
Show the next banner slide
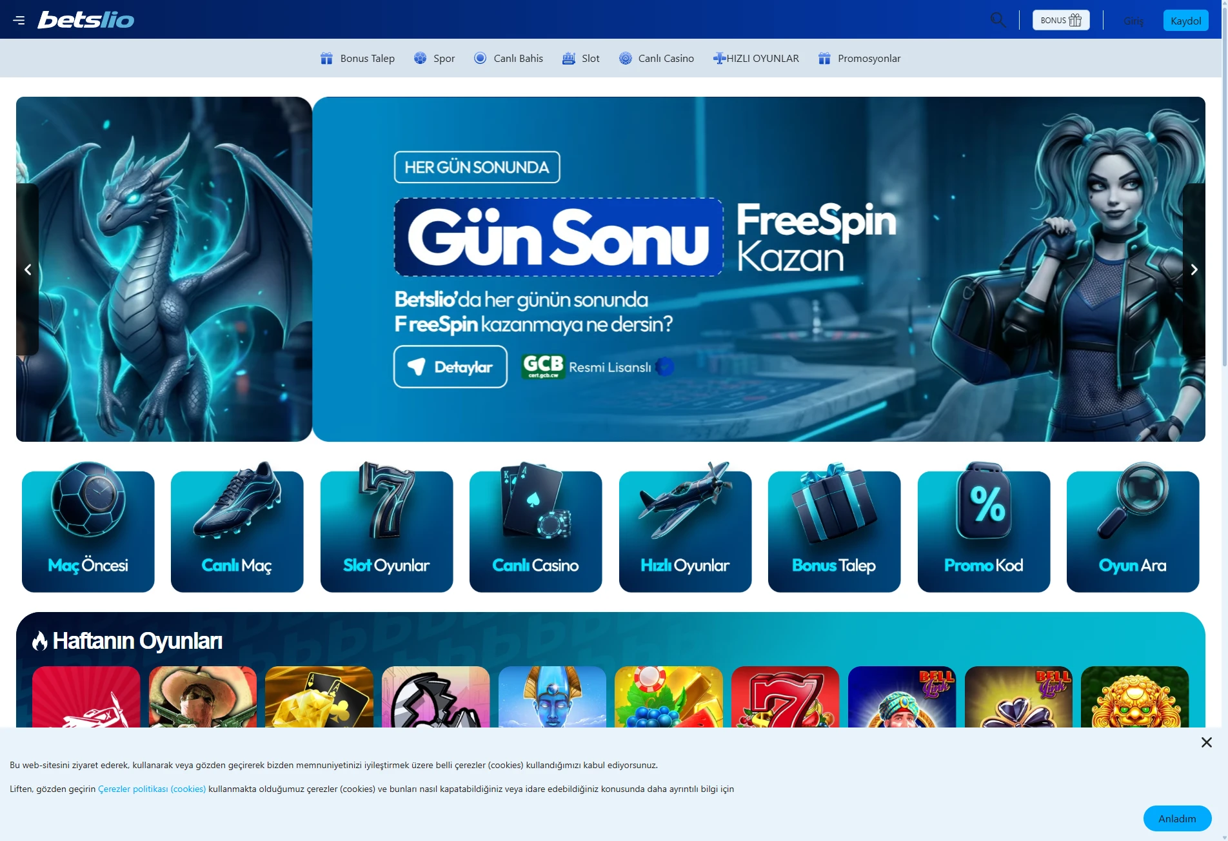(1194, 270)
